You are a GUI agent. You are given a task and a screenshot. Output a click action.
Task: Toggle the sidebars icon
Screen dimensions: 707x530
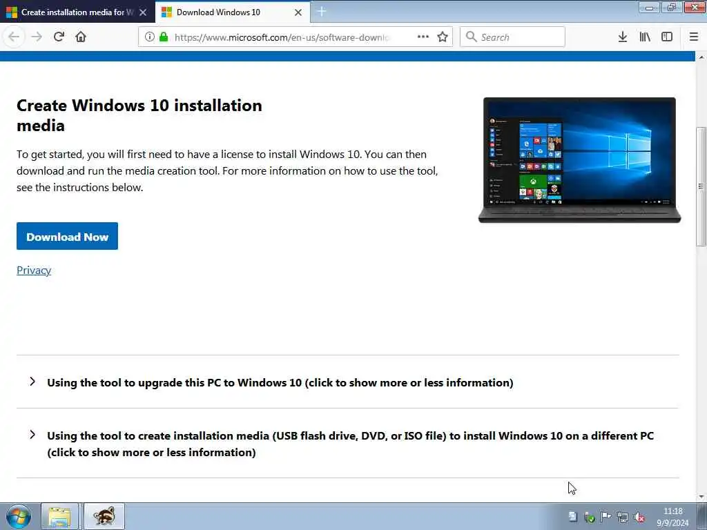(667, 37)
